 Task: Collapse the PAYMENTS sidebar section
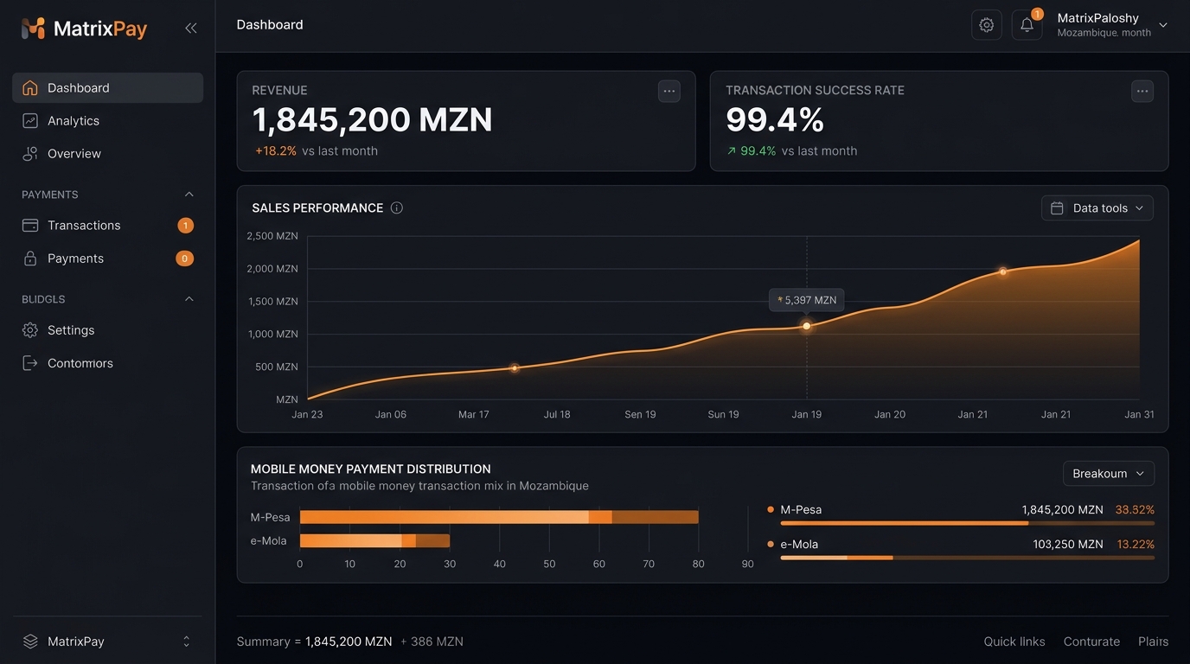point(189,195)
